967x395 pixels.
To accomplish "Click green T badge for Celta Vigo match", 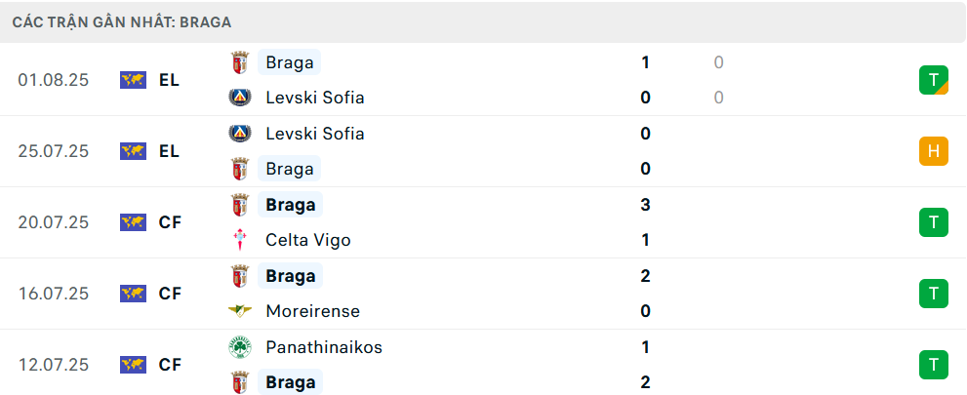I will click(934, 222).
